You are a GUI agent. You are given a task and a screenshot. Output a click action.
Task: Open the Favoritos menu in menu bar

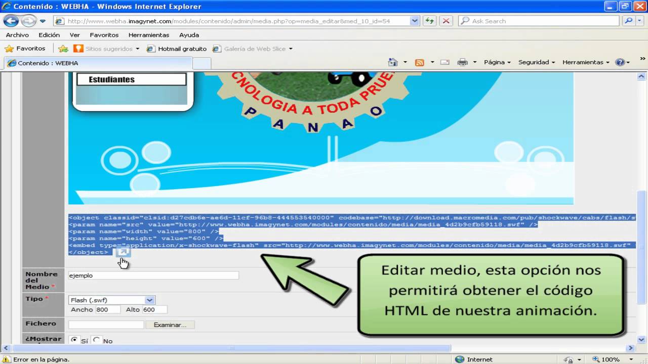coord(104,35)
